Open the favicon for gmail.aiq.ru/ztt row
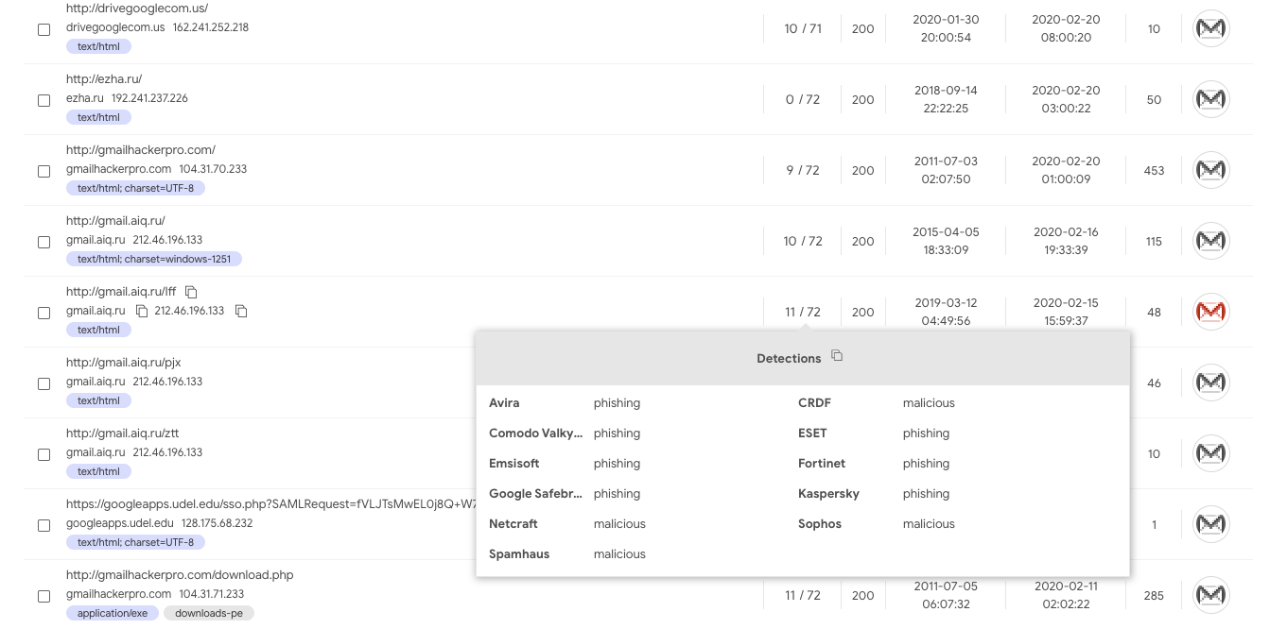Screen dimensions: 1270x629 [x=1211, y=453]
